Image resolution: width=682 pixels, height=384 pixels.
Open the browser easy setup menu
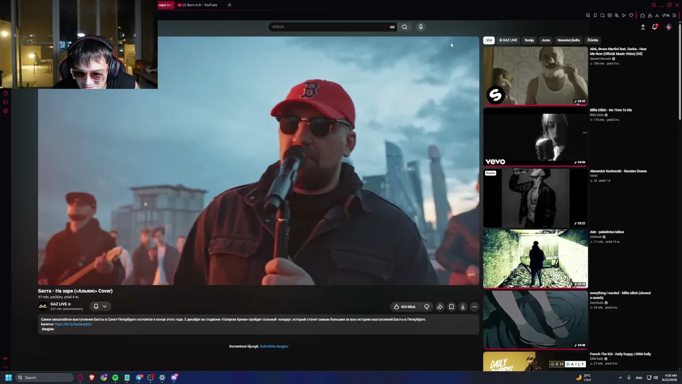coord(675,15)
